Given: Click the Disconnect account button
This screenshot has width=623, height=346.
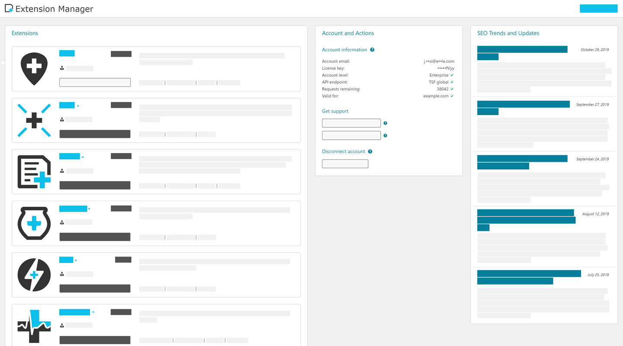Looking at the screenshot, I should point(345,163).
